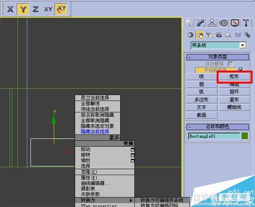255x207 pixels.
Task: Restrict to X axis constraint
Action: tap(10, 9)
